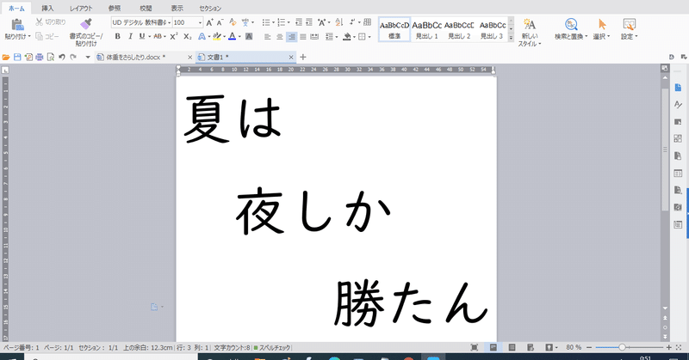Image resolution: width=689 pixels, height=360 pixels.
Task: Apply the 標準 (Normal) style
Action: [x=394, y=30]
